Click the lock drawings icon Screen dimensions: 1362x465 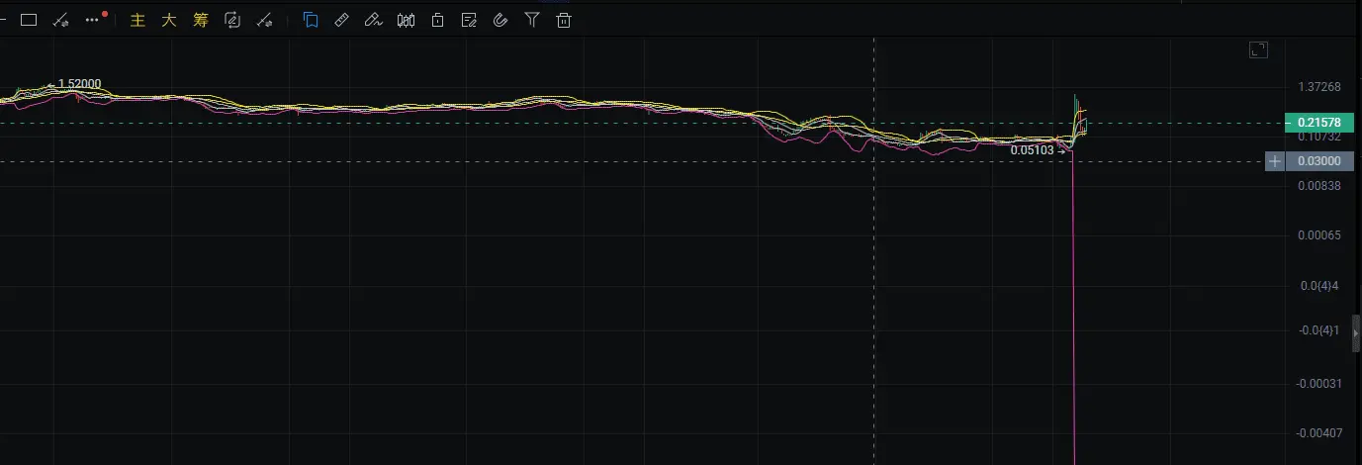[437, 20]
